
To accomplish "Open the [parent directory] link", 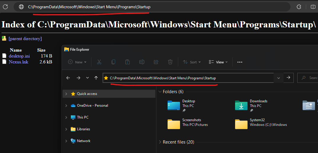I will click(x=25, y=39).
